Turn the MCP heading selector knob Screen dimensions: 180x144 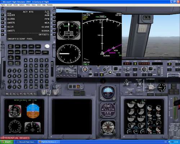point(127,69)
